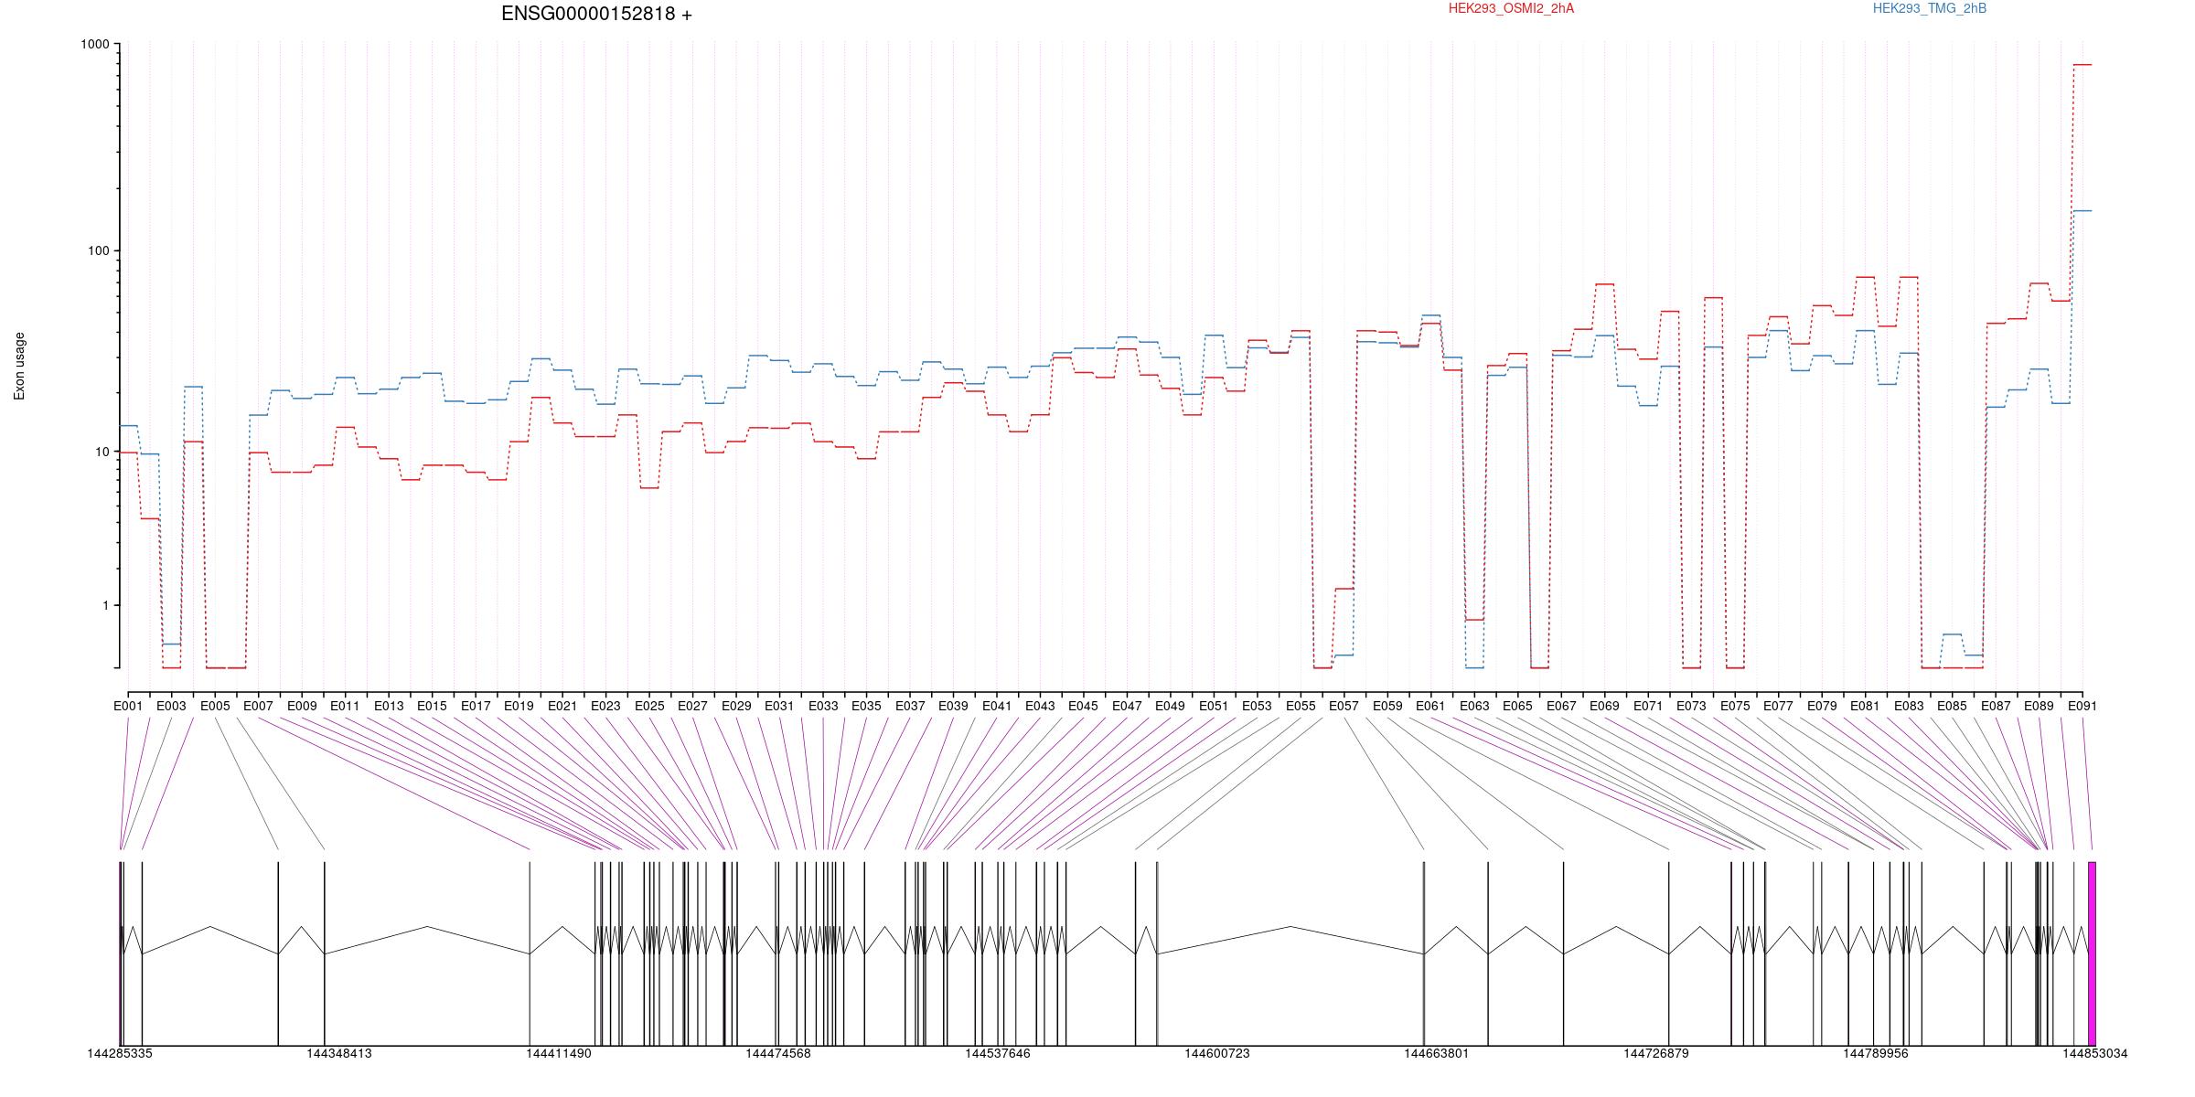
Task: Click exon label E061
Action: [1431, 706]
